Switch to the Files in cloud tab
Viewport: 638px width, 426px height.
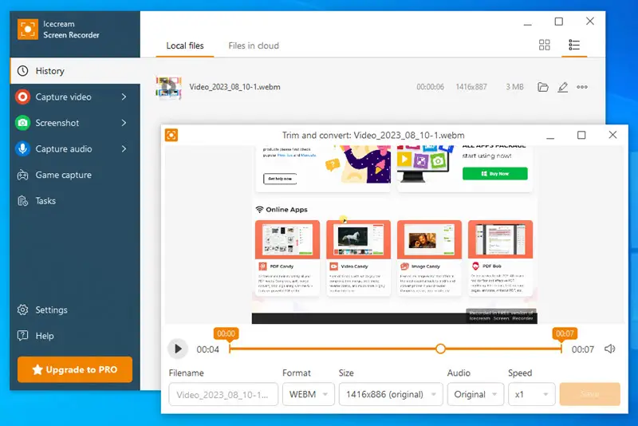(x=254, y=45)
